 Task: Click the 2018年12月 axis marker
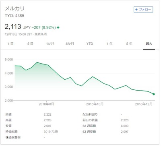pos(144,104)
